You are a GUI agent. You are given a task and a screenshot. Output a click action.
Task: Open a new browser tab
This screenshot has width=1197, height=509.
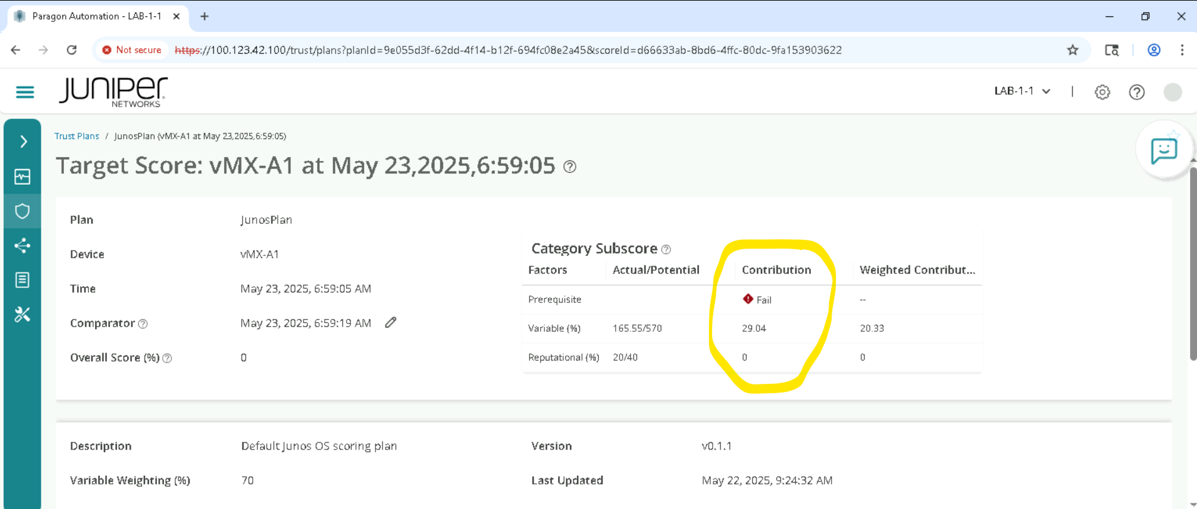click(x=205, y=16)
